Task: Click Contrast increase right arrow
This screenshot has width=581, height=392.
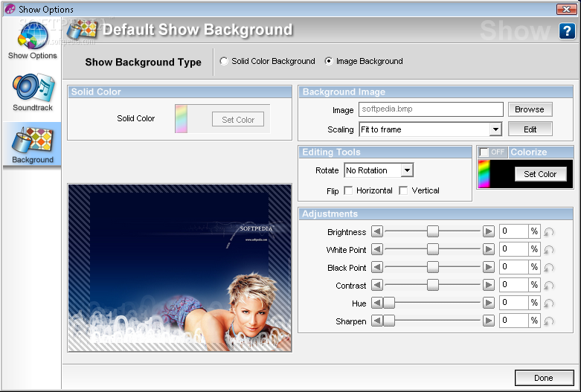Action: [x=488, y=285]
